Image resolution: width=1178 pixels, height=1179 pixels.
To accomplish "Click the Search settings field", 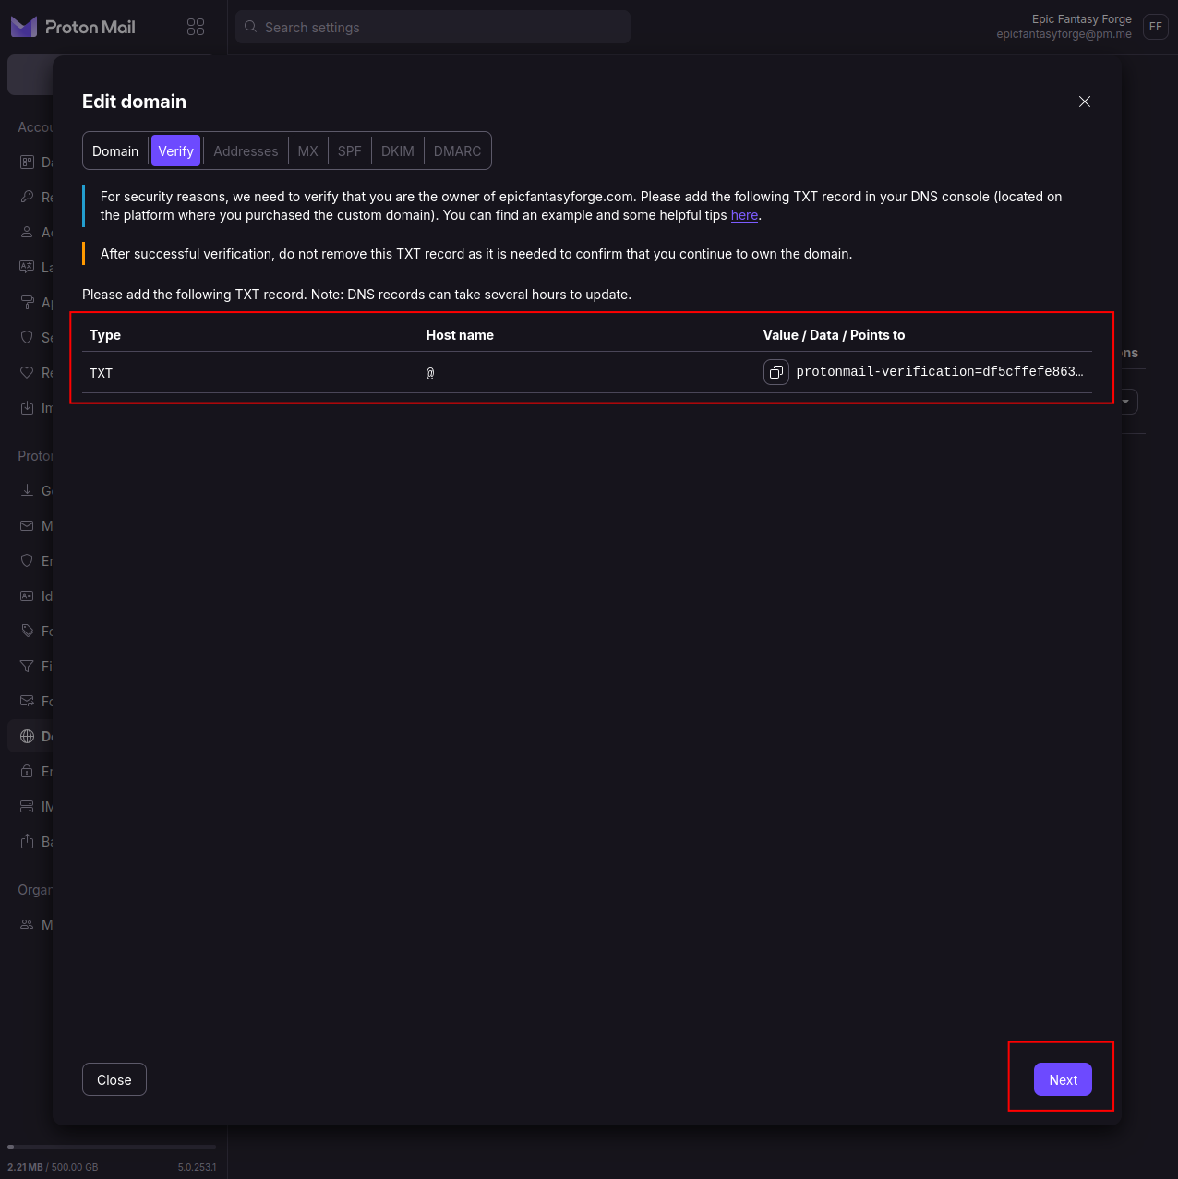I will pyautogui.click(x=433, y=27).
